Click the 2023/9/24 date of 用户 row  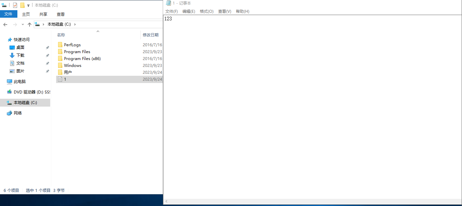tap(153, 72)
